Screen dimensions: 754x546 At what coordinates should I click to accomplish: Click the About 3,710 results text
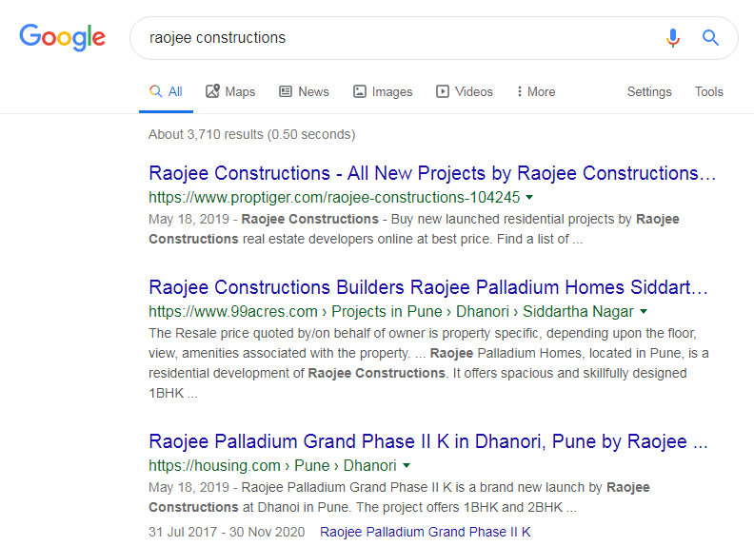click(x=252, y=134)
